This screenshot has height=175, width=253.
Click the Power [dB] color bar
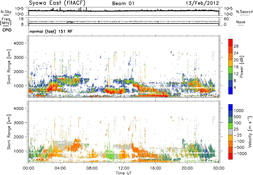click(x=231, y=67)
